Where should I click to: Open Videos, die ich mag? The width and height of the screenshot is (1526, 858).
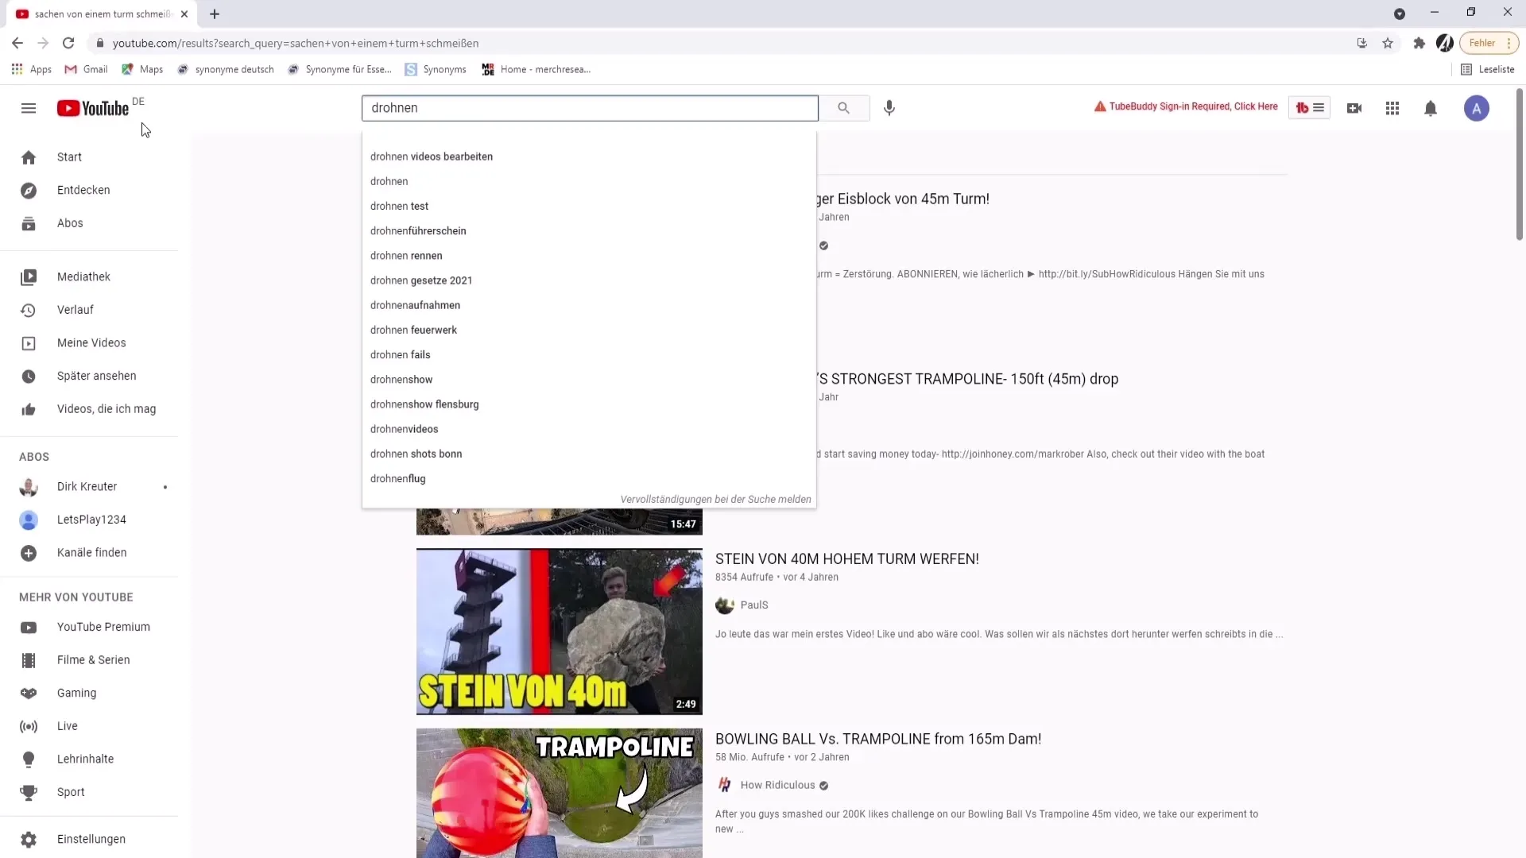tap(89, 409)
